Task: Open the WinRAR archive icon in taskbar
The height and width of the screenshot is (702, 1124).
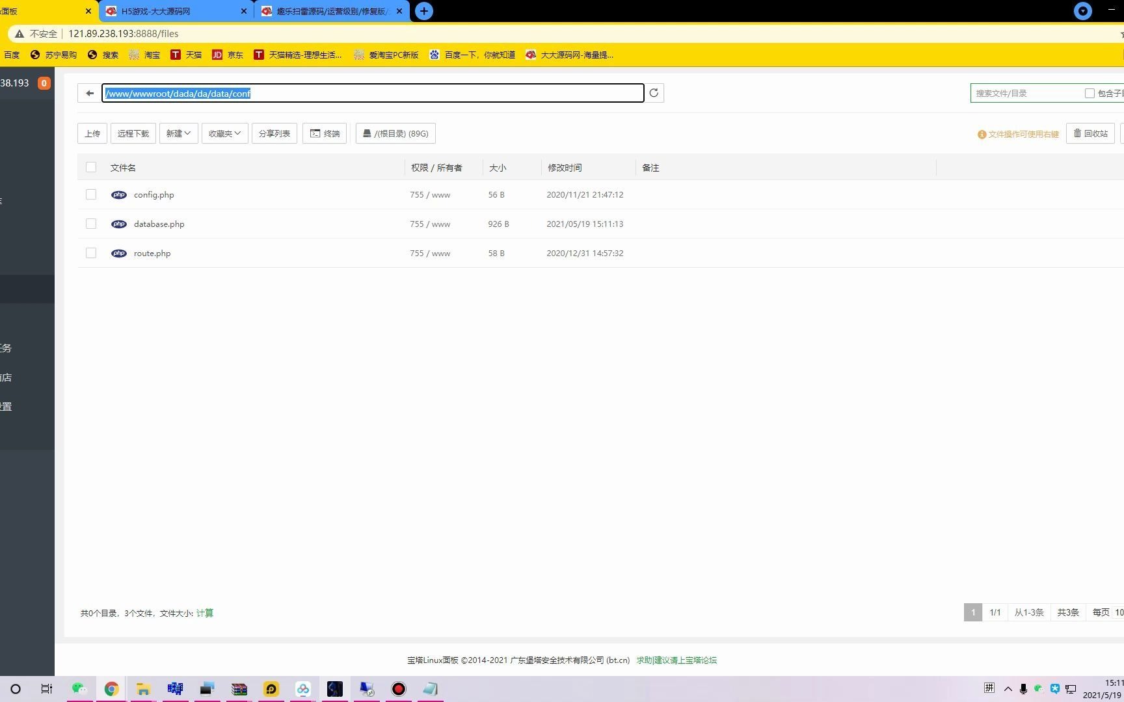Action: pos(239,689)
